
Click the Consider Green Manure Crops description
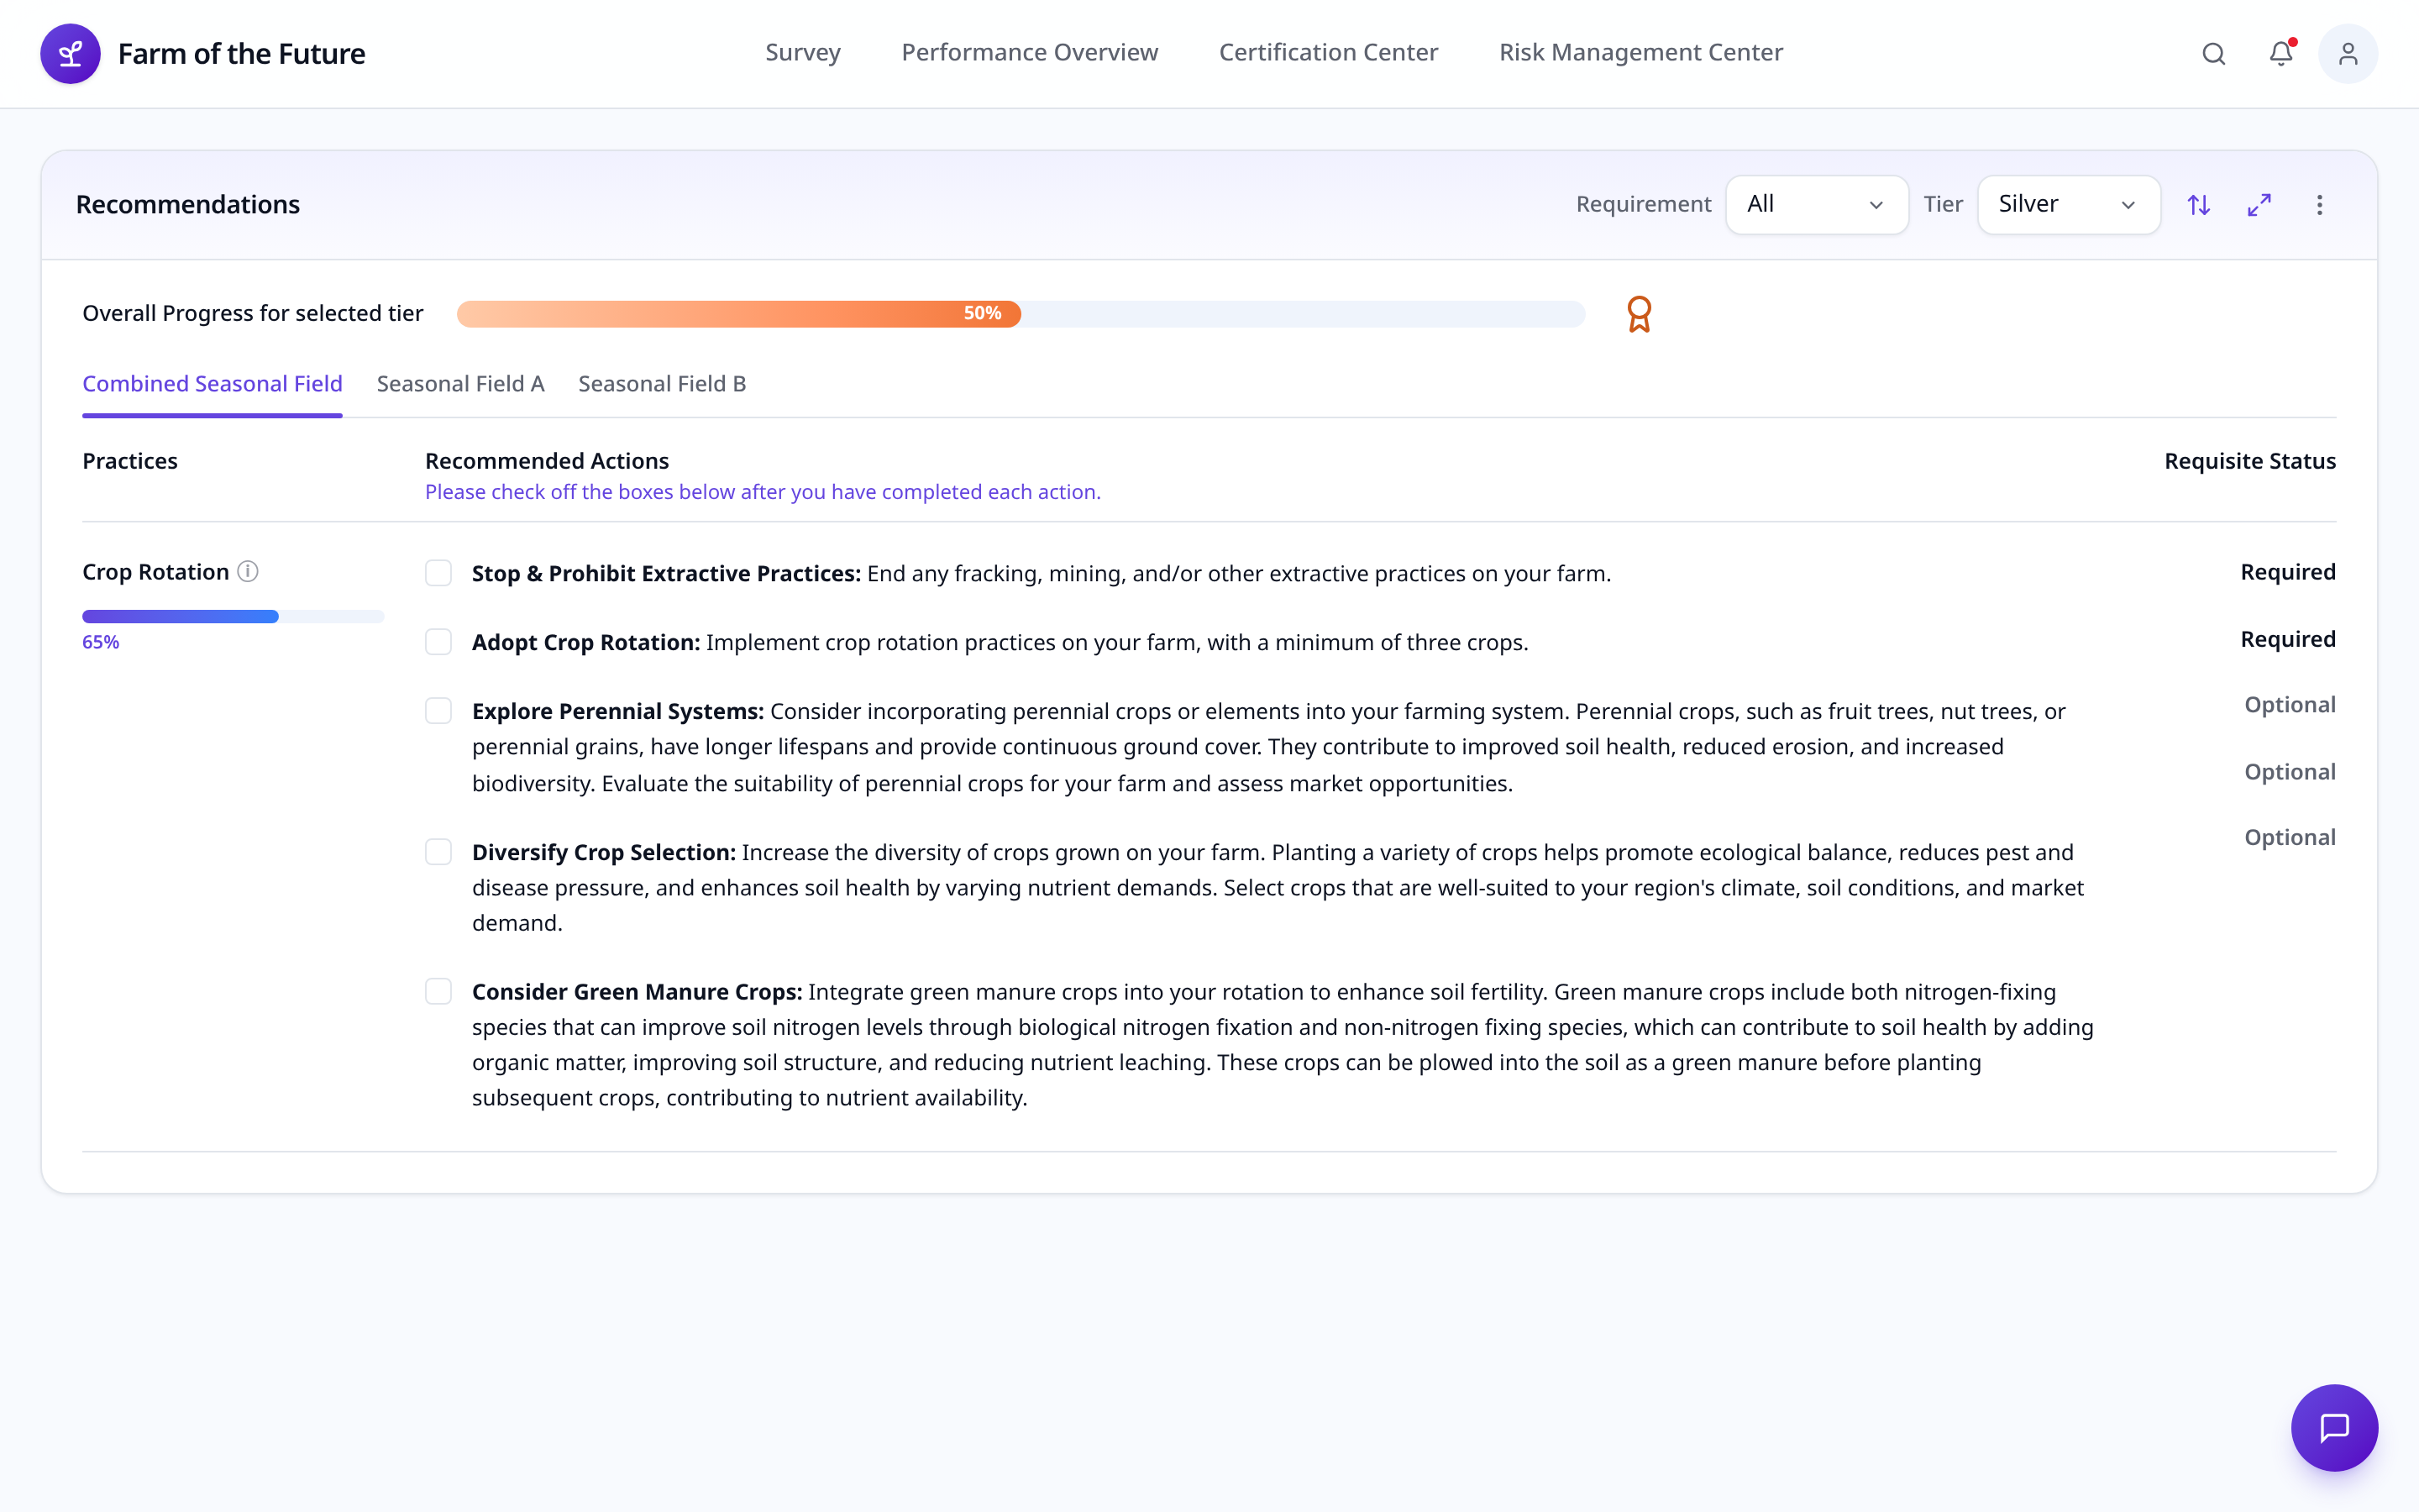1283,1045
